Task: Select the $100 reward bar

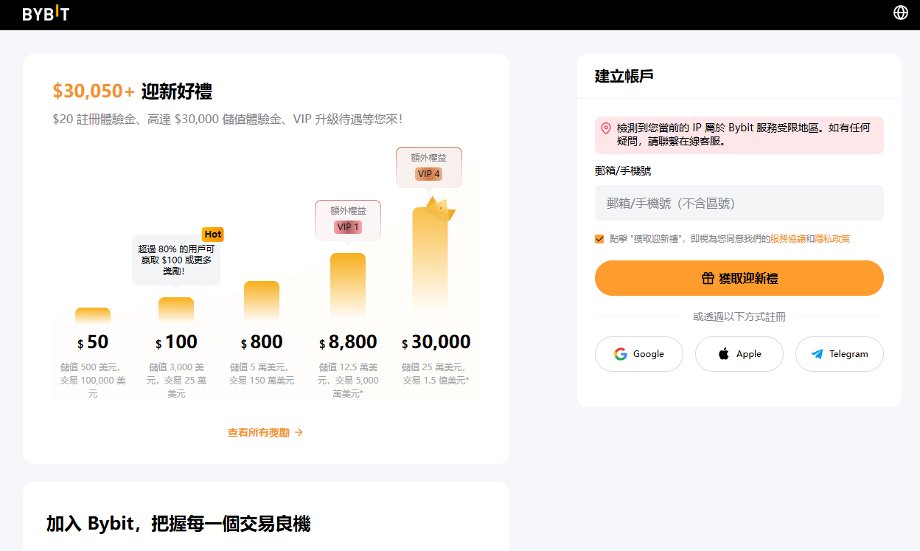Action: click(x=176, y=311)
